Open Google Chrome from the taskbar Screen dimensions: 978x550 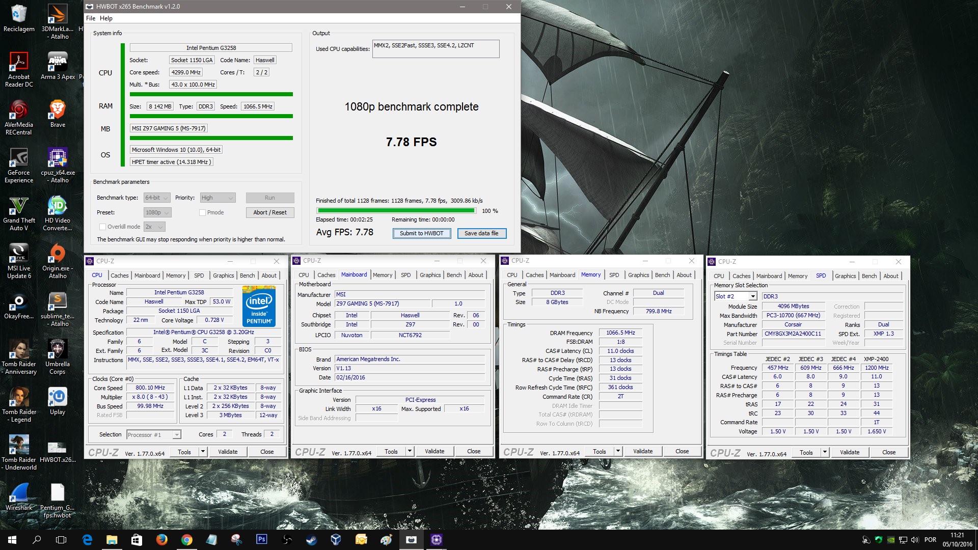187,539
